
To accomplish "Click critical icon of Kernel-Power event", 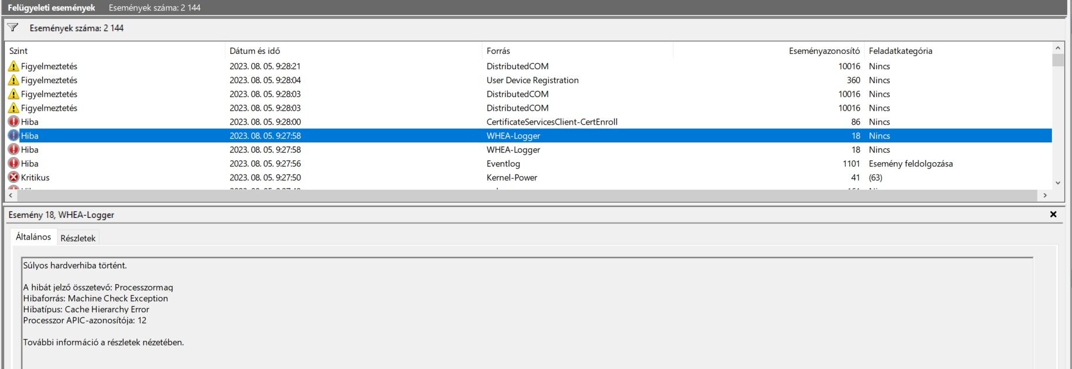I will pos(13,177).
